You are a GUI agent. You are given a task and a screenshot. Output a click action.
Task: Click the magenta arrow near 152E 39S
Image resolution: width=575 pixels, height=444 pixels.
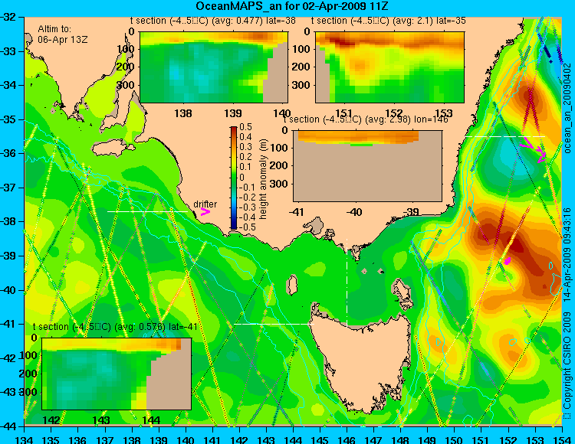point(508,260)
